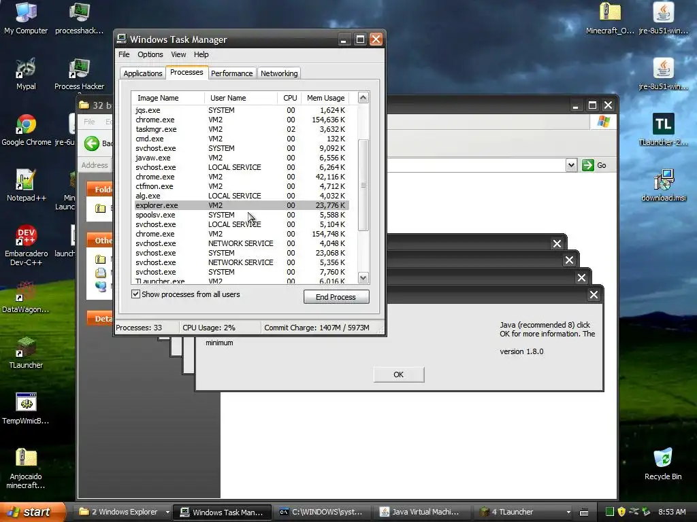Click Windows Task Man... taskbar button
This screenshot has height=522, width=697.
[223, 512]
